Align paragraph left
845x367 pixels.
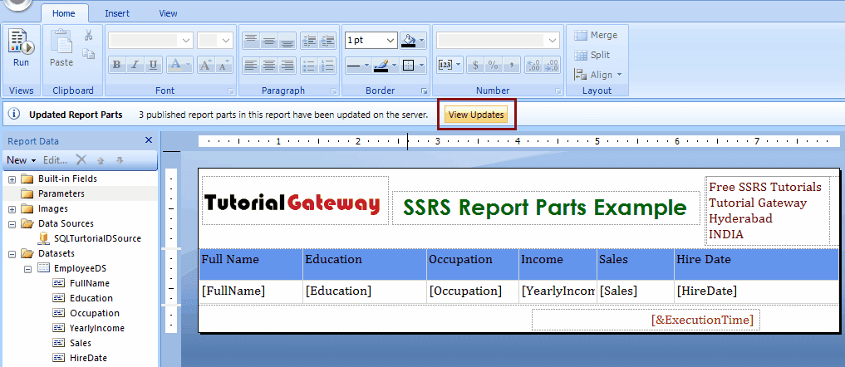tap(251, 66)
